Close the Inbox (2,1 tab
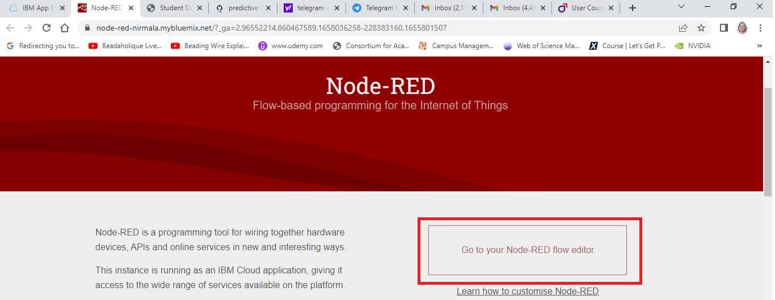Viewport: 775px width, 300px height. click(474, 8)
